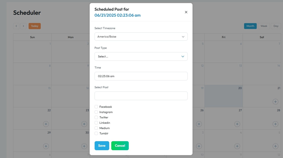This screenshot has height=158, width=283.
Task: Close the Scheduled Post dialog
Action: (x=186, y=12)
